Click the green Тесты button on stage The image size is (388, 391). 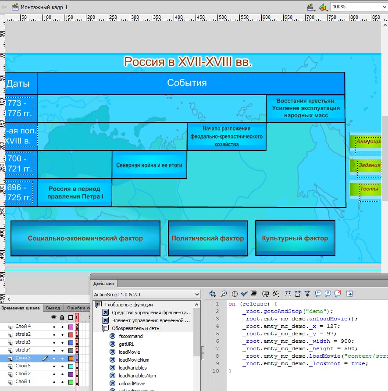point(366,189)
